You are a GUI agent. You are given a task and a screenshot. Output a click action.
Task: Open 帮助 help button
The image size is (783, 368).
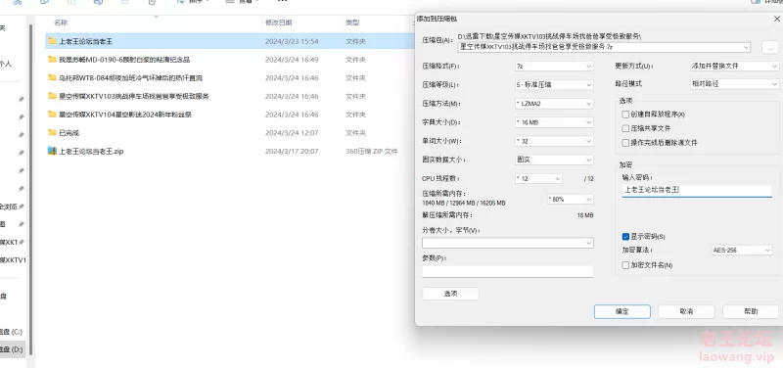tap(751, 311)
